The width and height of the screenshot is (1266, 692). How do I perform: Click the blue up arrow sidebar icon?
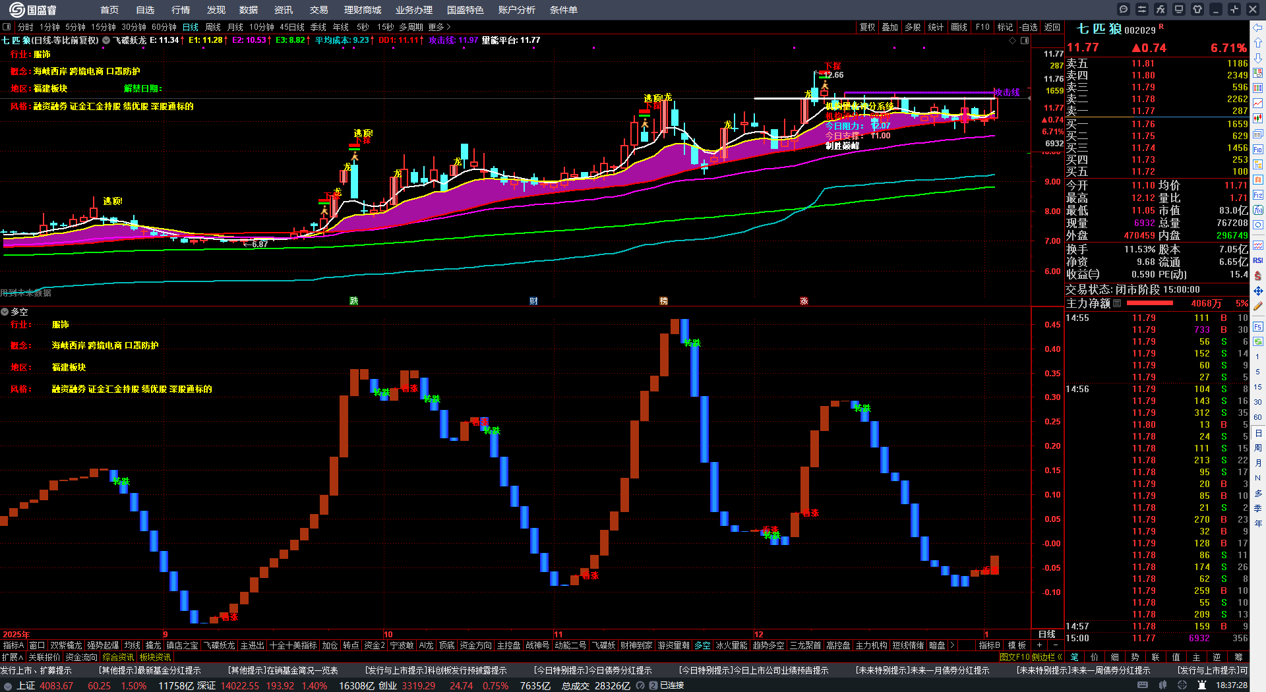pos(1258,43)
